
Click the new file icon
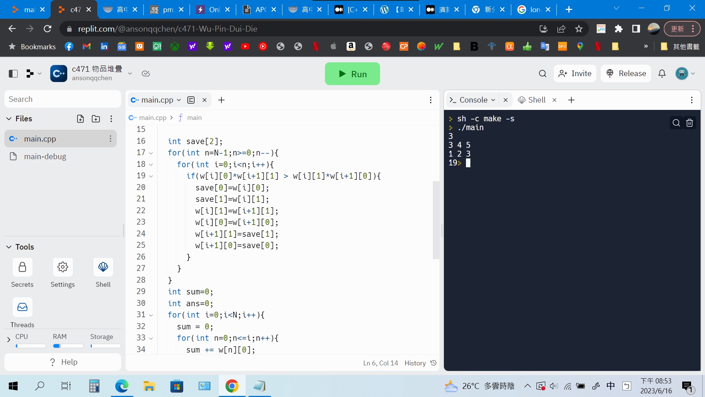[80, 119]
